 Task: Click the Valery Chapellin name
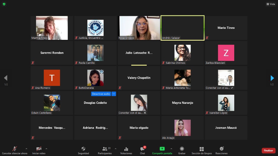coord(139,78)
